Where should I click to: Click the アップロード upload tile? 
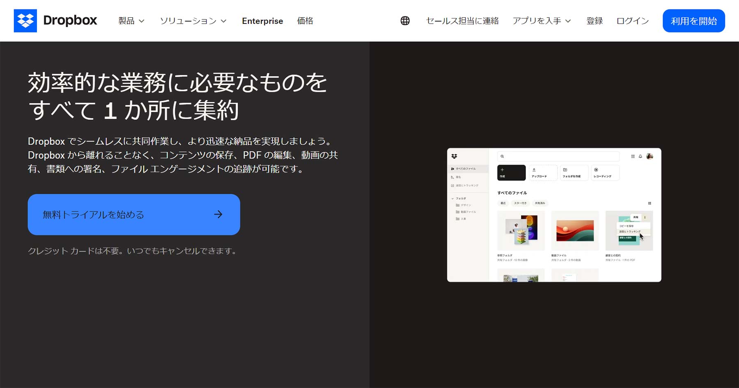click(x=543, y=172)
